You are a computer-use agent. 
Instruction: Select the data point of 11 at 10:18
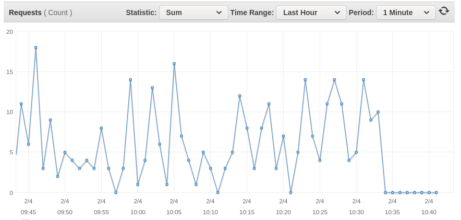click(269, 104)
